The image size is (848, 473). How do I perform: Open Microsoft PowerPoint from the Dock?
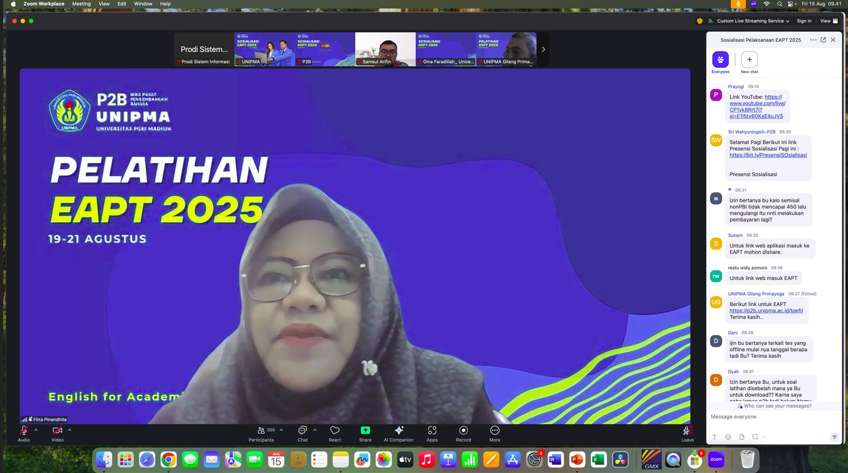[577, 460]
